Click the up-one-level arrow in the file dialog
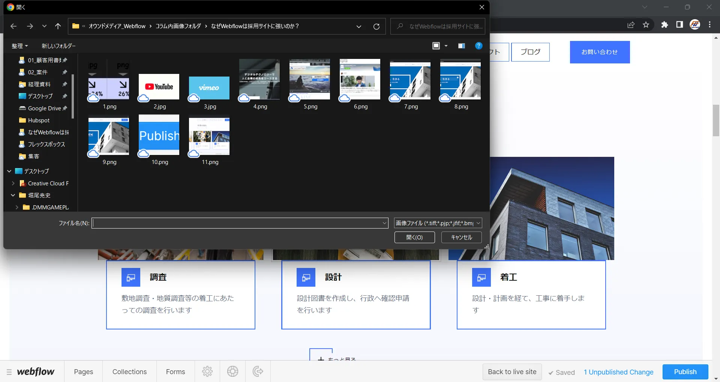This screenshot has height=382, width=720. coord(58,26)
